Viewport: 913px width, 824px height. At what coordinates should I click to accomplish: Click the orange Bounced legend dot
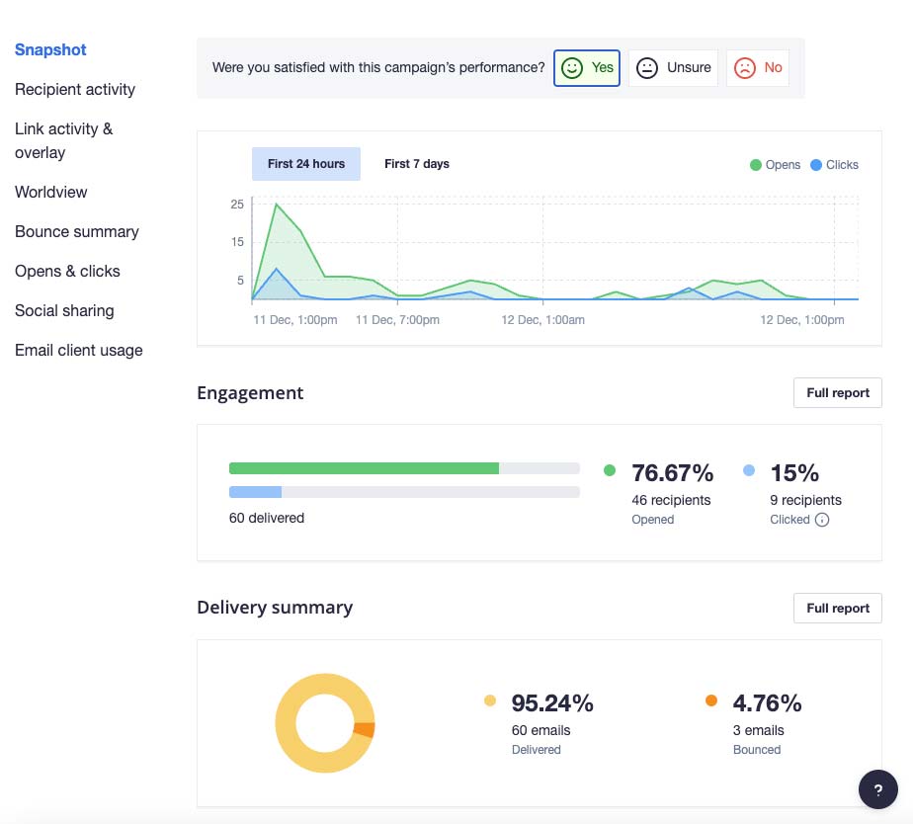[x=711, y=700]
